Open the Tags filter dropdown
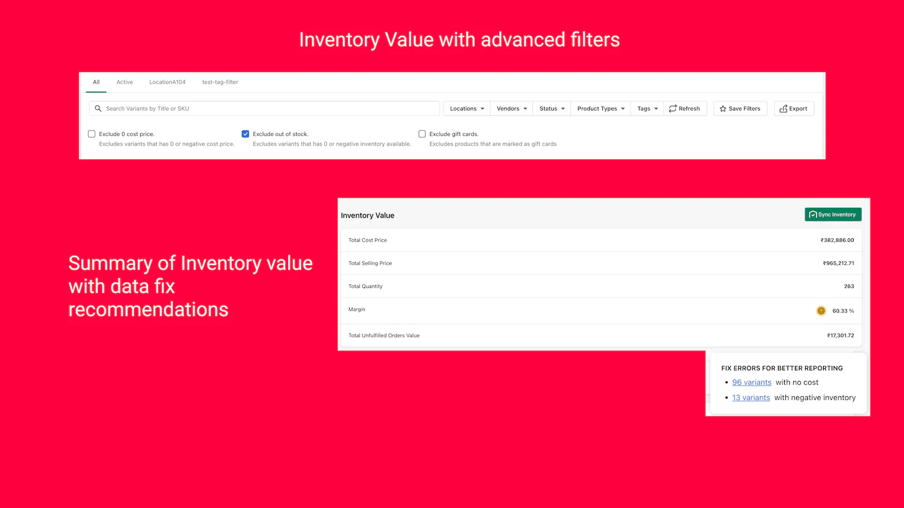This screenshot has height=508, width=904. click(647, 108)
